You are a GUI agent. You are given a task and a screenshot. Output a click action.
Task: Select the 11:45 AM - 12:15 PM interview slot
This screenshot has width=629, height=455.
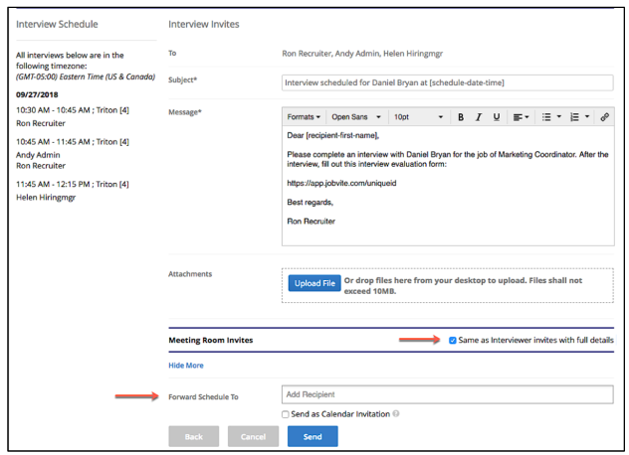tap(73, 184)
